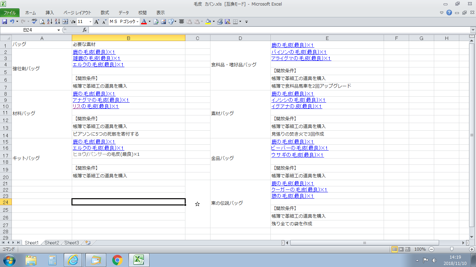Switch to the 数式 ribbon tab

pos(105,13)
